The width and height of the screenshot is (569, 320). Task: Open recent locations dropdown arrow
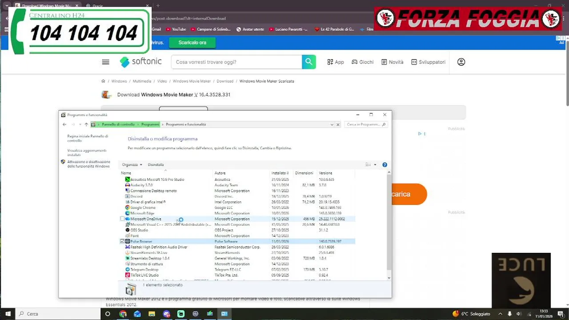pyautogui.click(x=80, y=124)
